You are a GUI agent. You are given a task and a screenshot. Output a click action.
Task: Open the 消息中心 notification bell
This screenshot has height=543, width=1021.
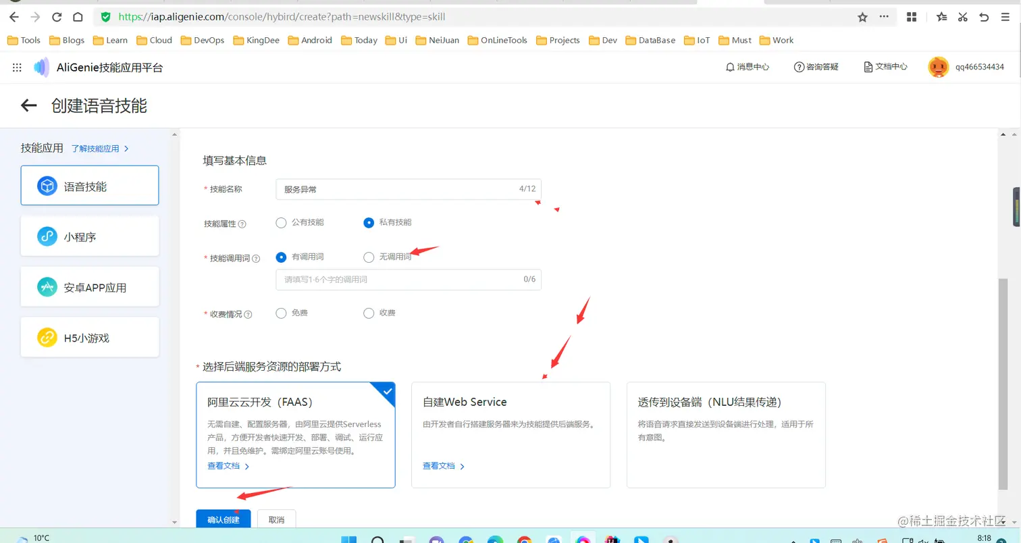pos(748,67)
